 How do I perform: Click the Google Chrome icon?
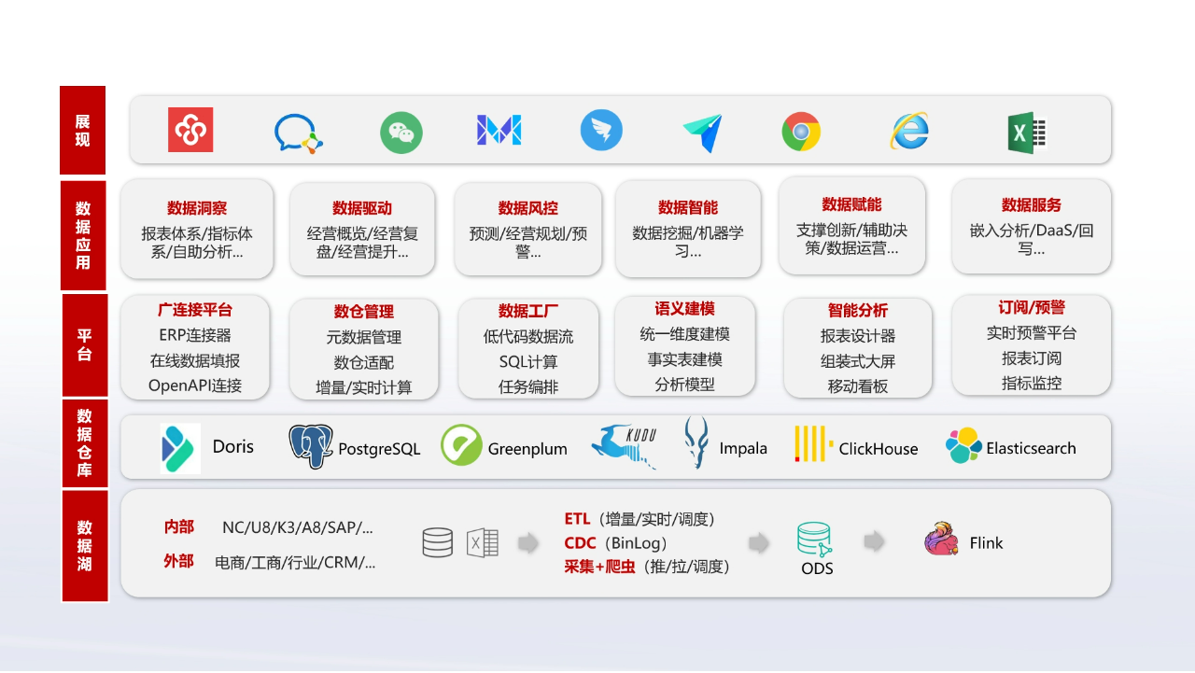(x=801, y=132)
